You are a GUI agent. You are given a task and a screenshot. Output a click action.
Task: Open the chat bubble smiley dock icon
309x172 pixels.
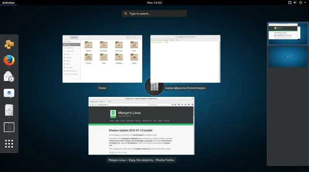9,93
